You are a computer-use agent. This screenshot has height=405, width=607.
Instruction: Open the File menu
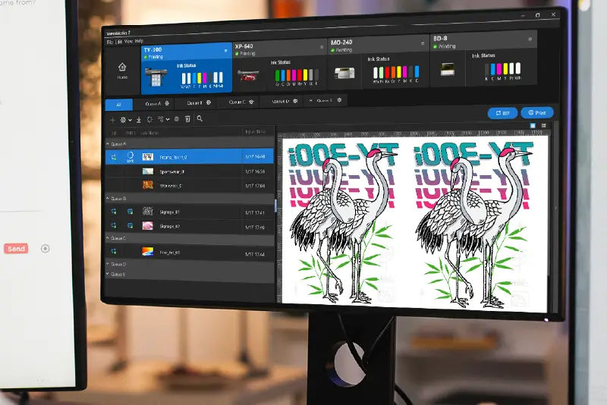[x=110, y=41]
